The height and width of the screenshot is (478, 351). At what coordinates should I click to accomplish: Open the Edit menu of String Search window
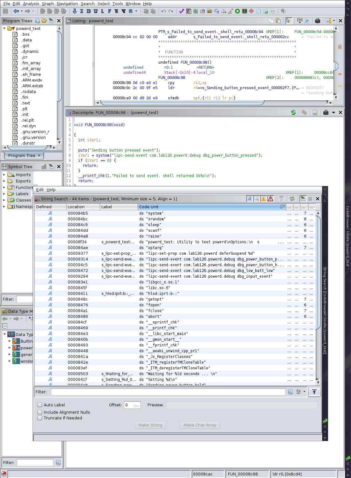click(40, 189)
